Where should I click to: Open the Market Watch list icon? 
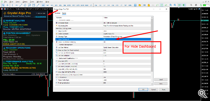[x=135, y=5]
